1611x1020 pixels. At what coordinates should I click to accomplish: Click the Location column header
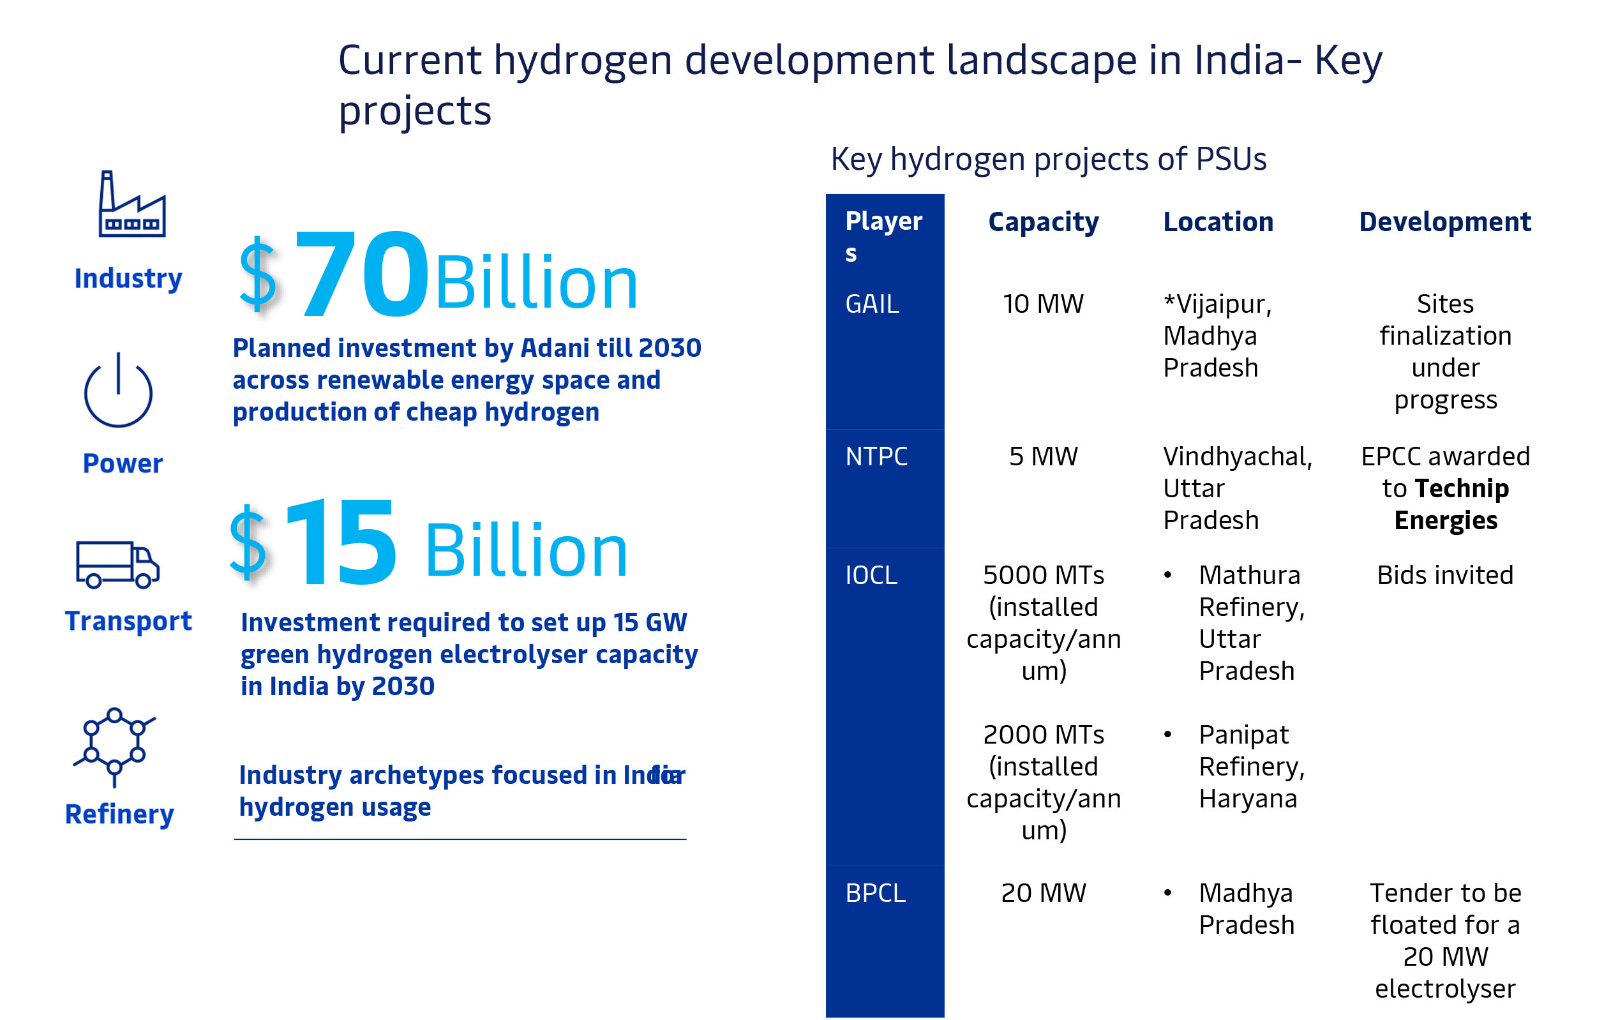point(1218,222)
